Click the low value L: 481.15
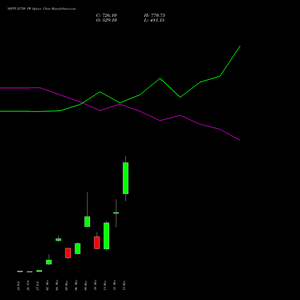Screen dimensions: 300x300 tap(154, 20)
